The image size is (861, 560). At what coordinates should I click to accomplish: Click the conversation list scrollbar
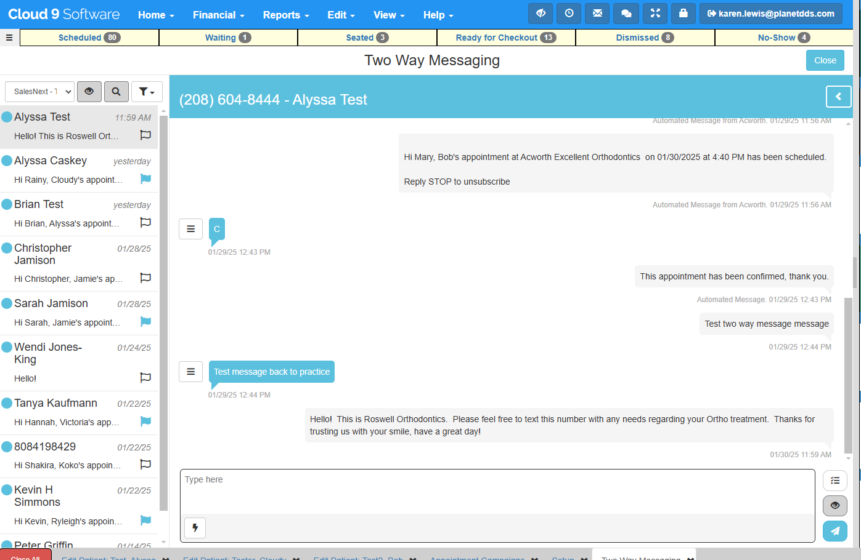coord(163,314)
